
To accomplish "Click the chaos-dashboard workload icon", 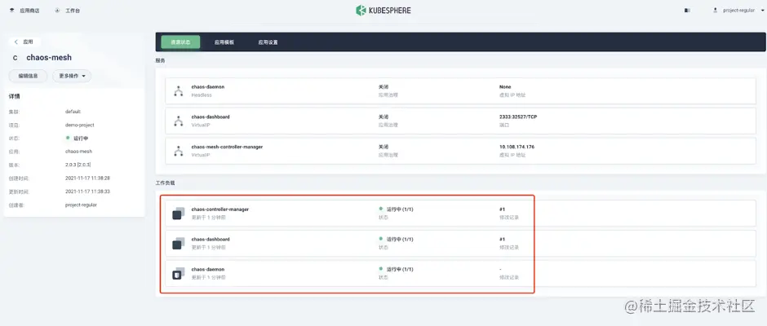I will point(179,244).
